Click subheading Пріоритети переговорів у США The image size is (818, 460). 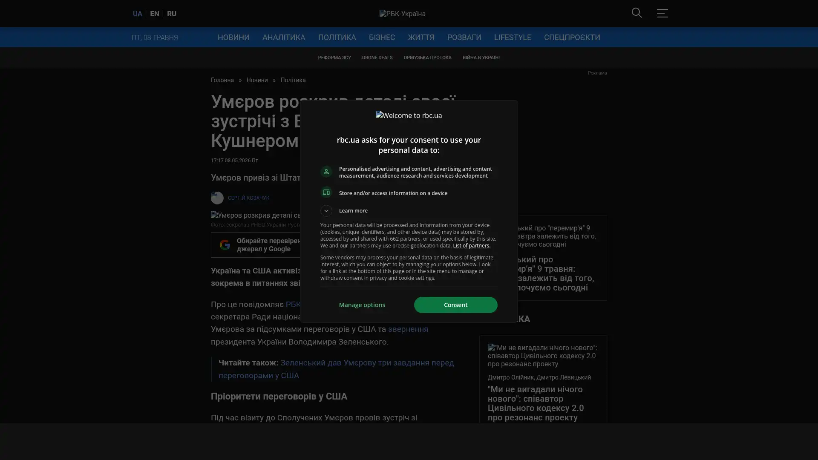click(x=279, y=397)
